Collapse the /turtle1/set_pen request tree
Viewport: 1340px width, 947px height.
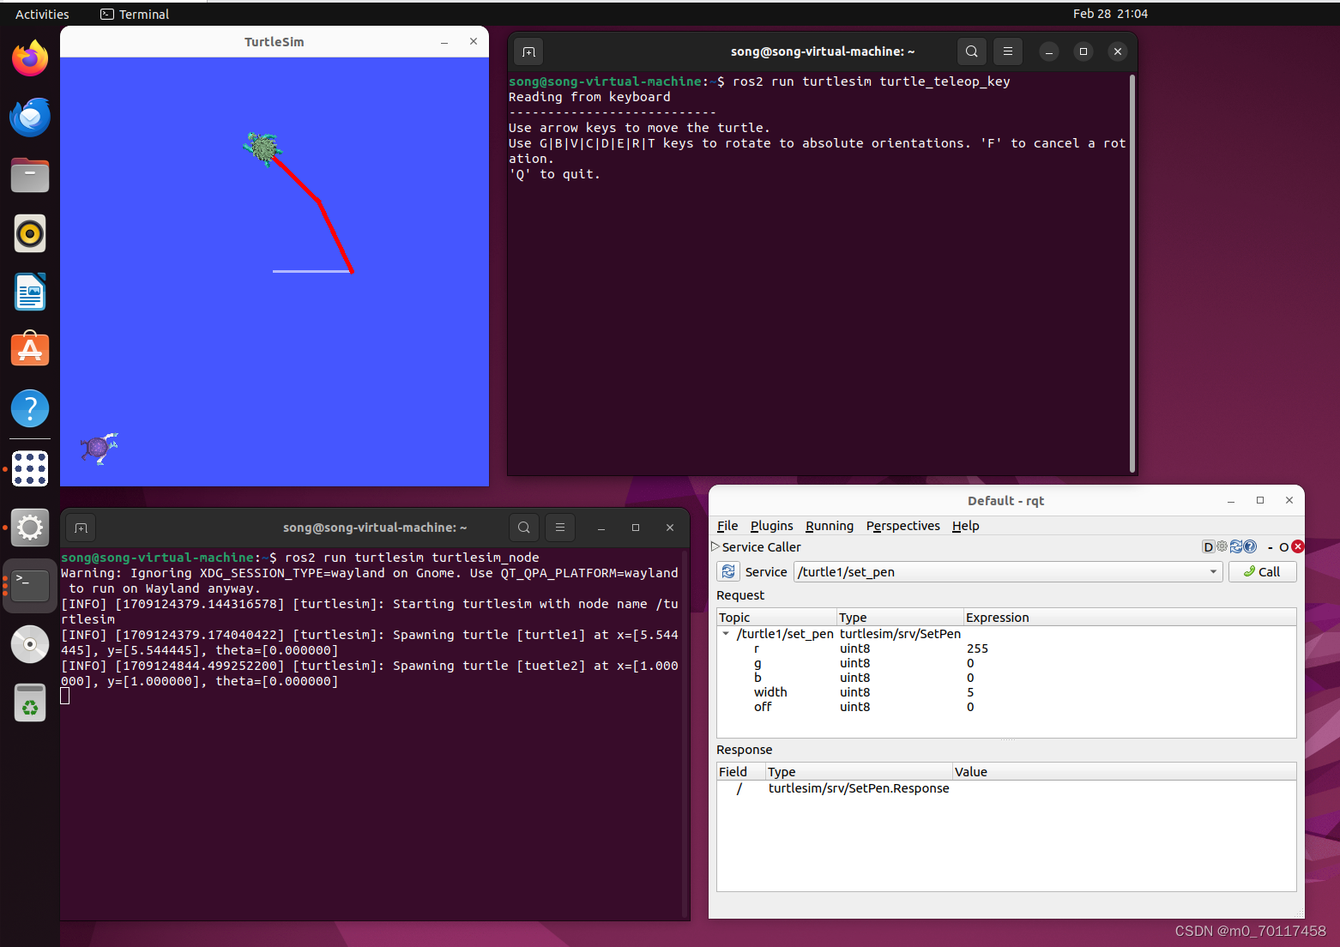pyautogui.click(x=726, y=634)
